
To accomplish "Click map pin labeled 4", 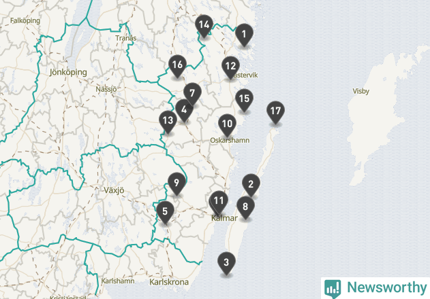I will tap(184, 111).
